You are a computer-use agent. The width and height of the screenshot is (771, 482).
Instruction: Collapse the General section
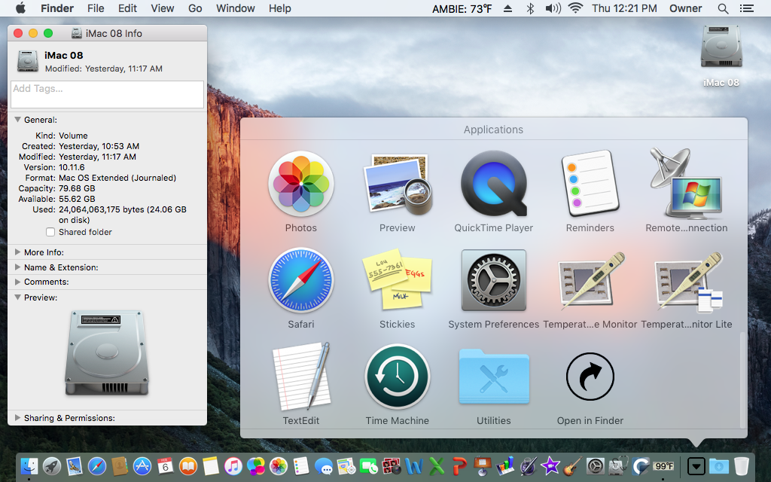pos(18,120)
